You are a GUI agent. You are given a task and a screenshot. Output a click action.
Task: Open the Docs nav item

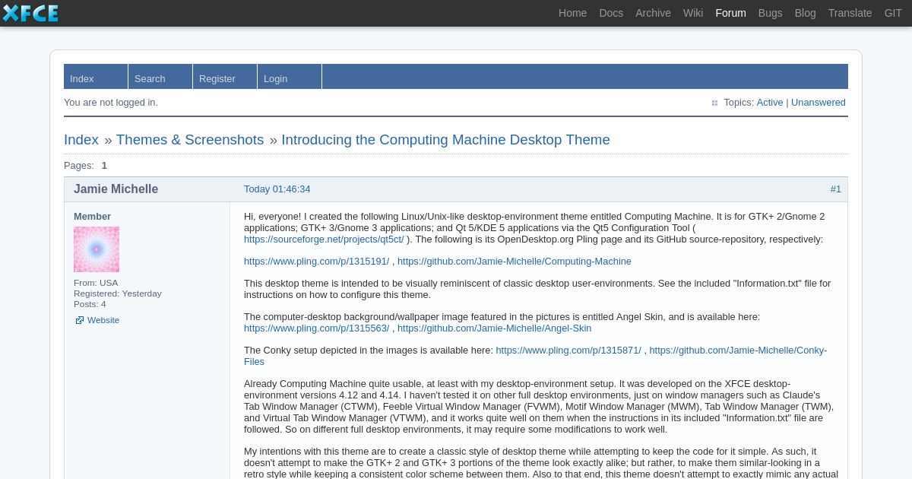click(611, 13)
